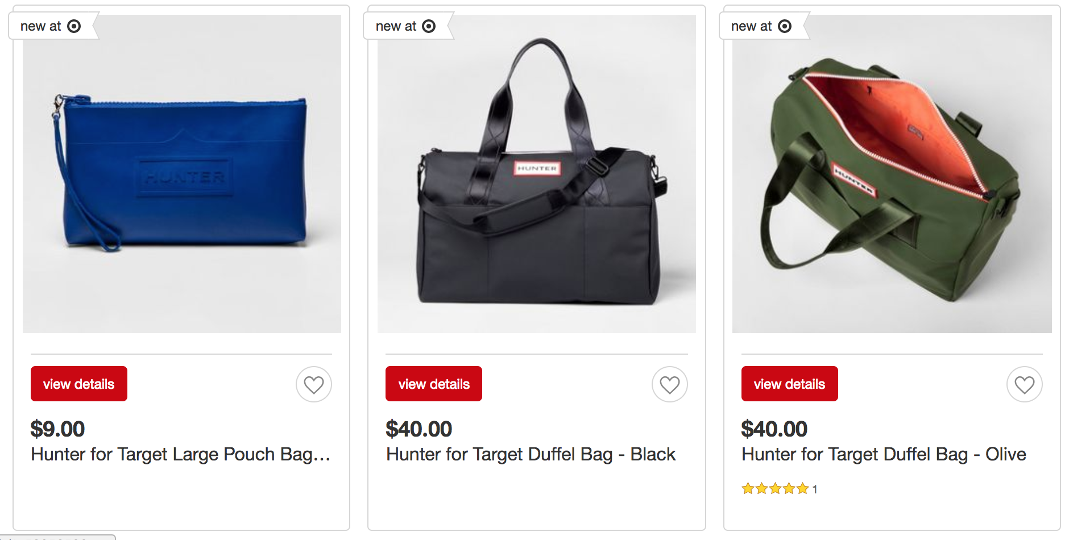The width and height of the screenshot is (1069, 540).
Task: Click the $40.00 price of the black duffel
Action: click(419, 429)
